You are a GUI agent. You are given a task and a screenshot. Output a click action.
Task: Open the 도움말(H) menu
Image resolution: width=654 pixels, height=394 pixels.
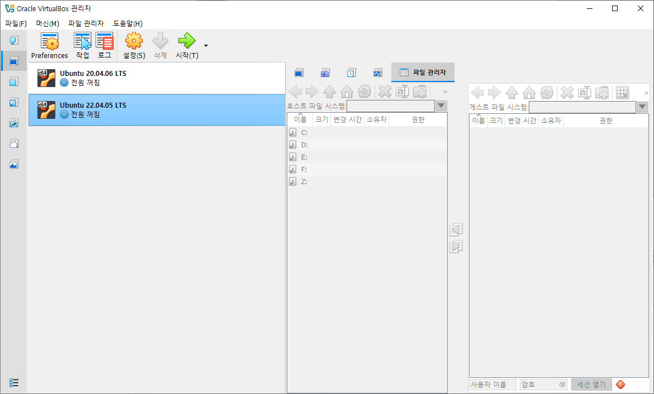coord(127,24)
